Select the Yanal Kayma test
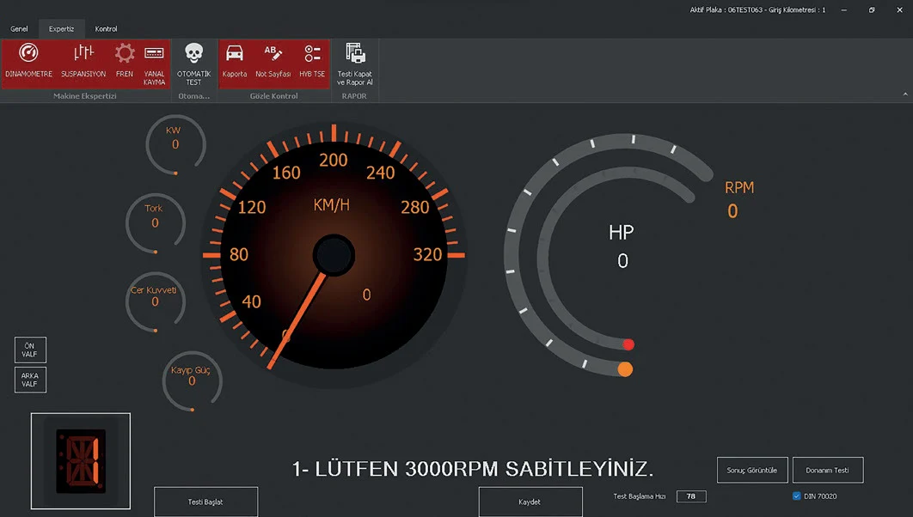 coord(154,64)
